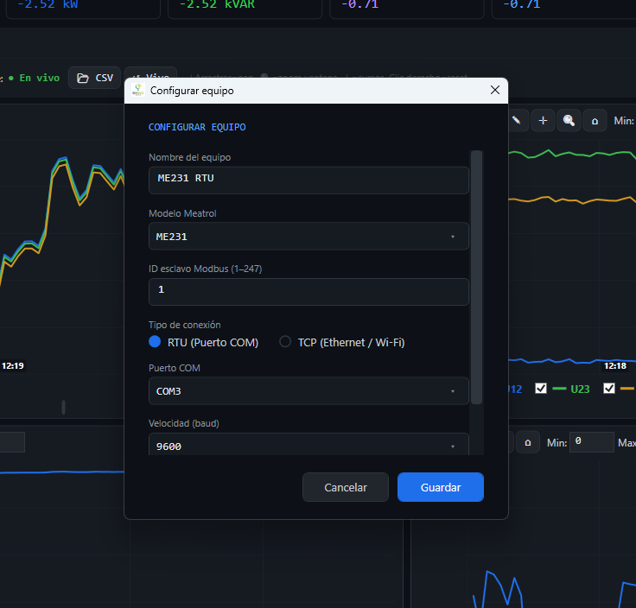
Task: Close the Configurar equipo dialog
Action: click(x=495, y=90)
